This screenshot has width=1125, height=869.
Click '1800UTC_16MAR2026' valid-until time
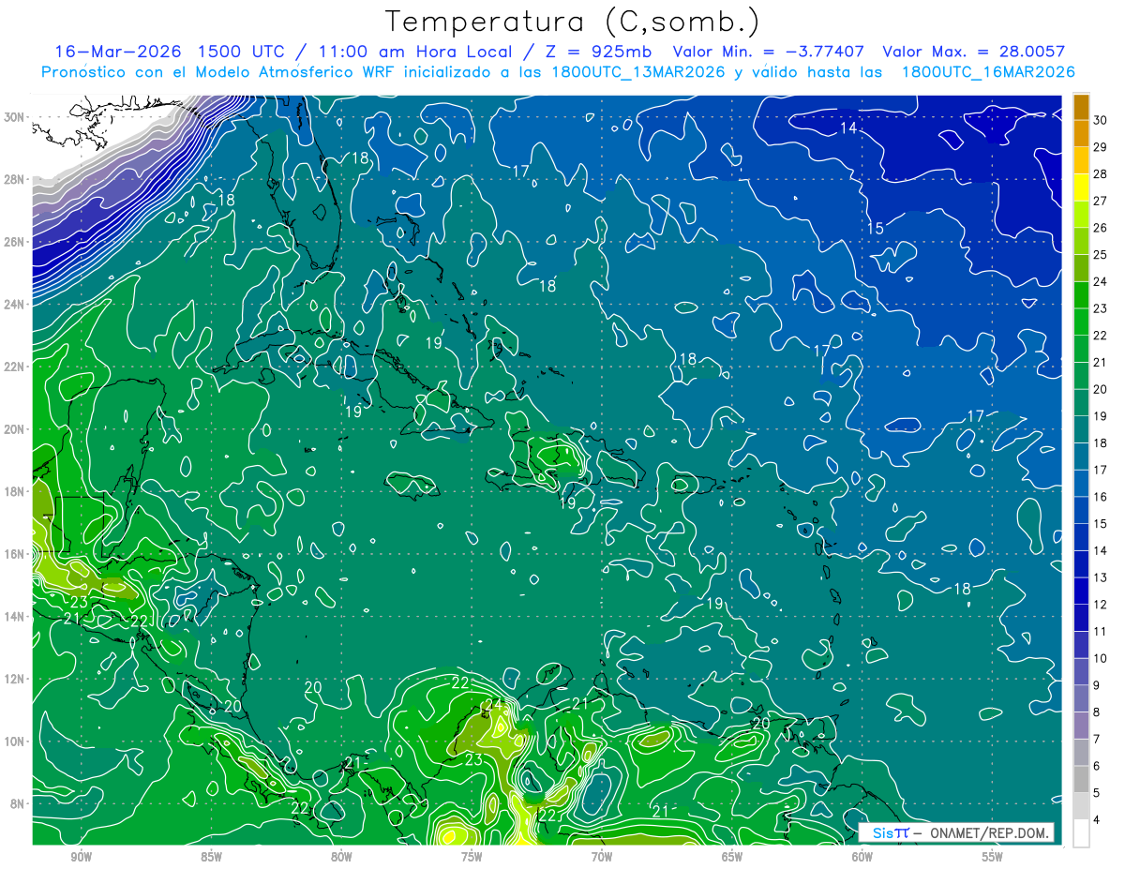tap(987, 72)
